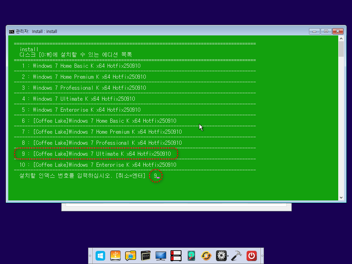Open the Windows logo dock icon
The image size is (352, 264).
point(100,256)
